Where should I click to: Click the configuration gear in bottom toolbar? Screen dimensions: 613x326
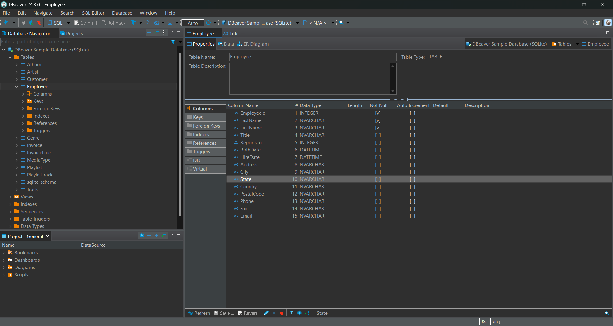(x=299, y=313)
